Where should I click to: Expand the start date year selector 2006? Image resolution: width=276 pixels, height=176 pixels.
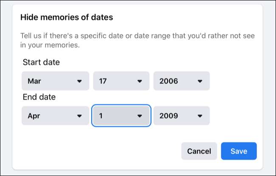pyautogui.click(x=181, y=81)
